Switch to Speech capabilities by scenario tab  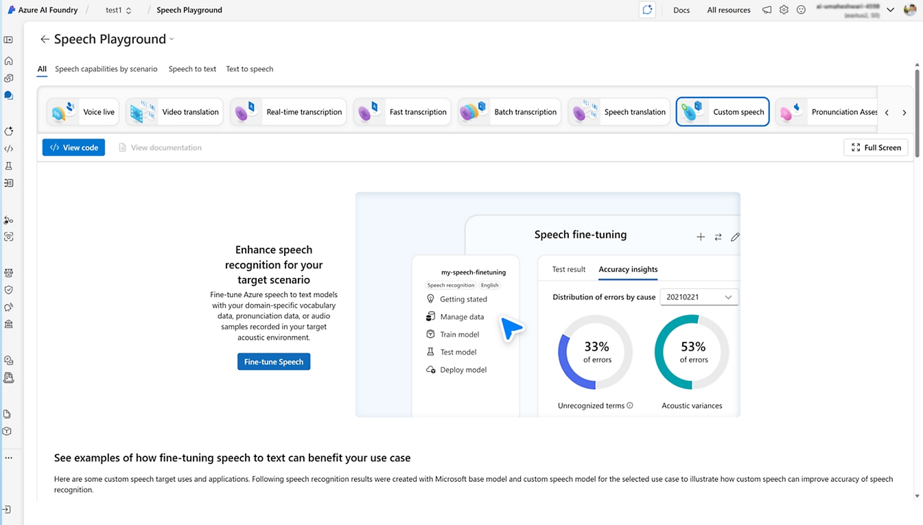pyautogui.click(x=106, y=69)
